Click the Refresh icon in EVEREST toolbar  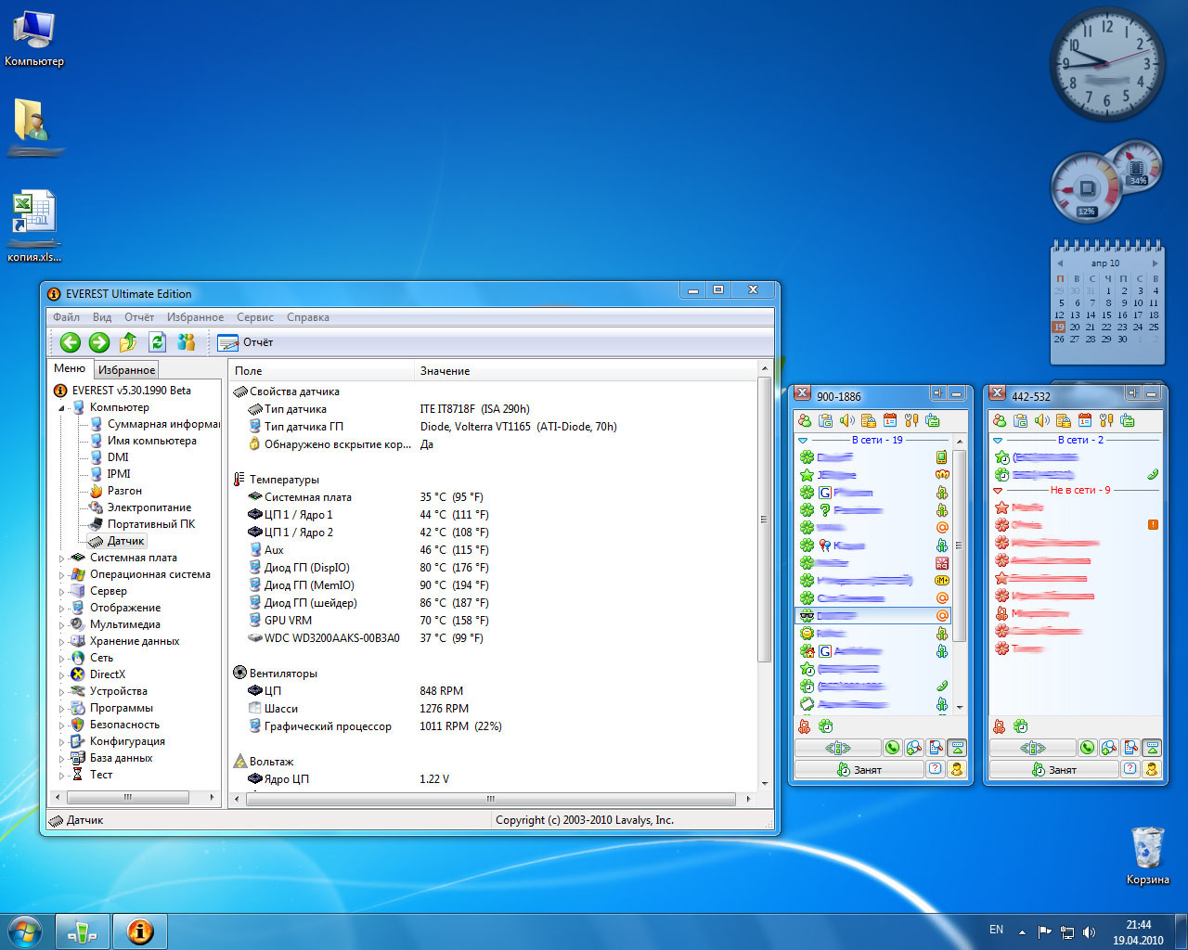point(158,342)
